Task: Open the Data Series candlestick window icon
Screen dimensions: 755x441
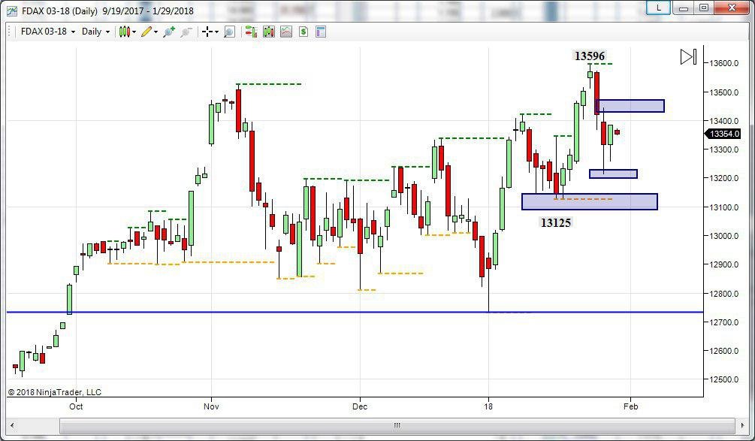Action: pos(269,32)
